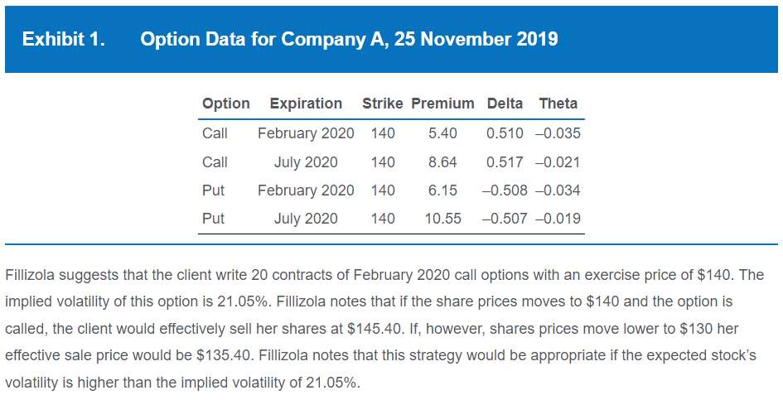This screenshot has height=400, width=783.
Task: Click the 8.64 premium cell
Action: click(x=442, y=161)
